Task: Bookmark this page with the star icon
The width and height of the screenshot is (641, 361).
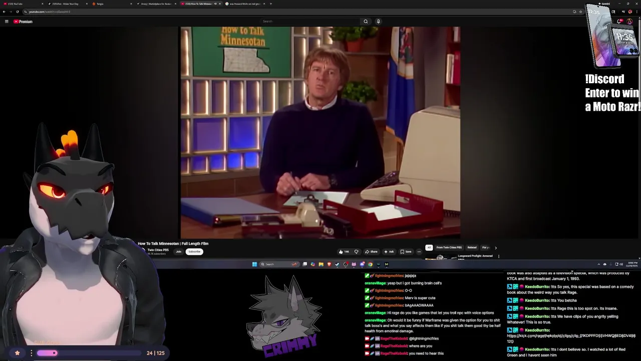Action: point(580,12)
